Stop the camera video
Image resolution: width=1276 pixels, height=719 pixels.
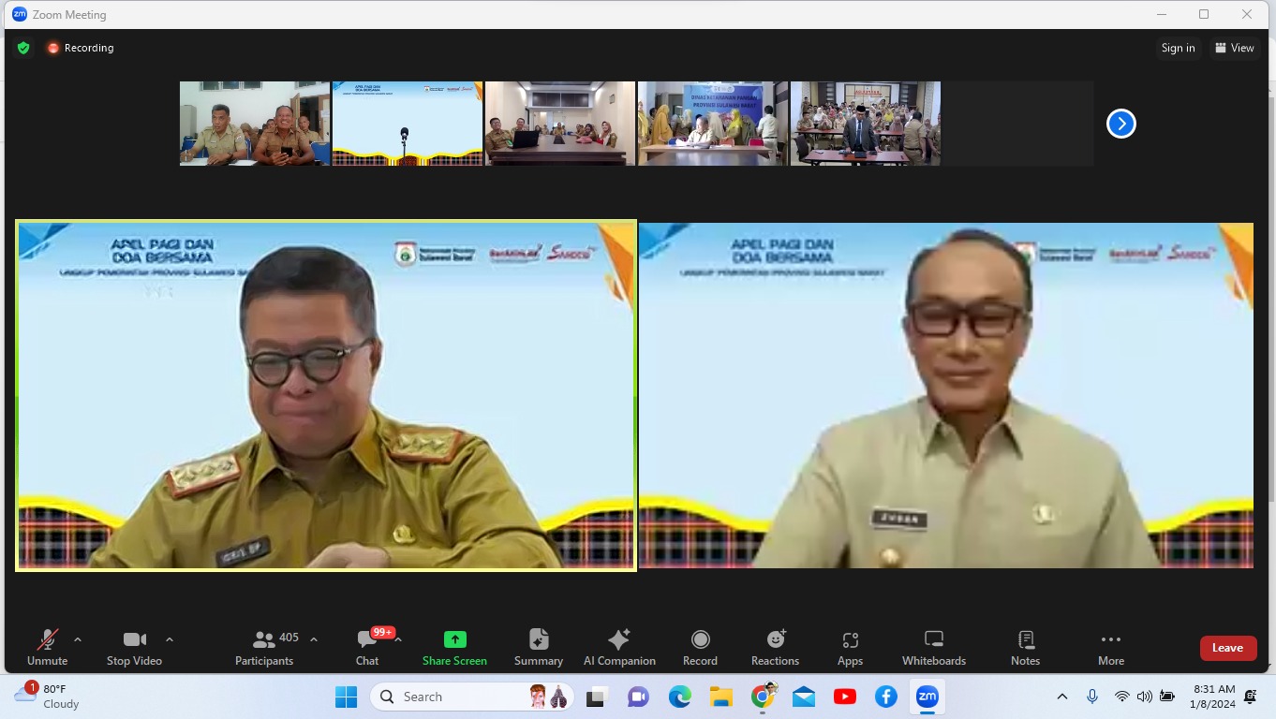pos(134,647)
